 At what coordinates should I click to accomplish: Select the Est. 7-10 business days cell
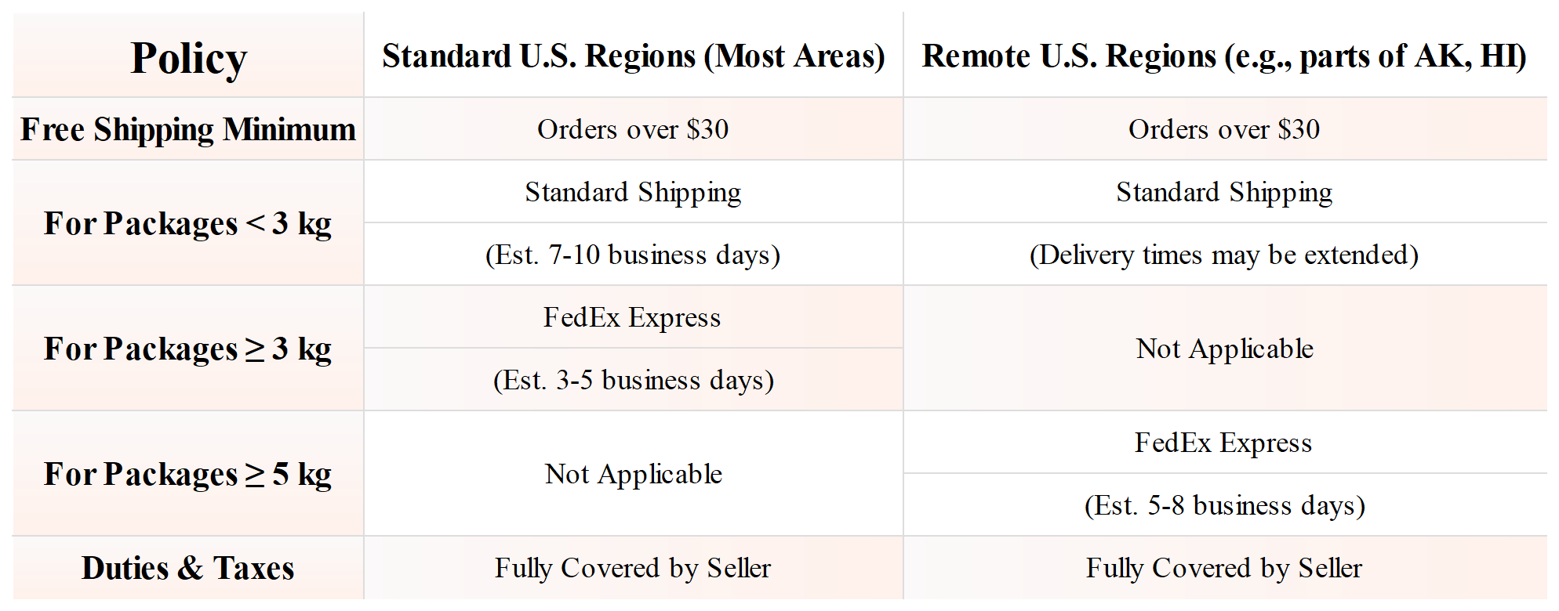coord(633,255)
